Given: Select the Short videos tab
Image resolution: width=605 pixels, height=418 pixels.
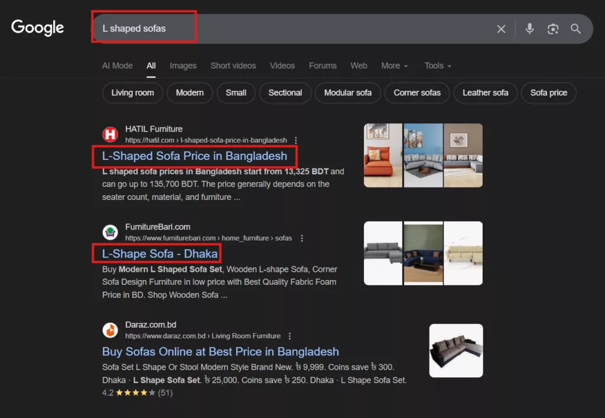Looking at the screenshot, I should pyautogui.click(x=233, y=65).
